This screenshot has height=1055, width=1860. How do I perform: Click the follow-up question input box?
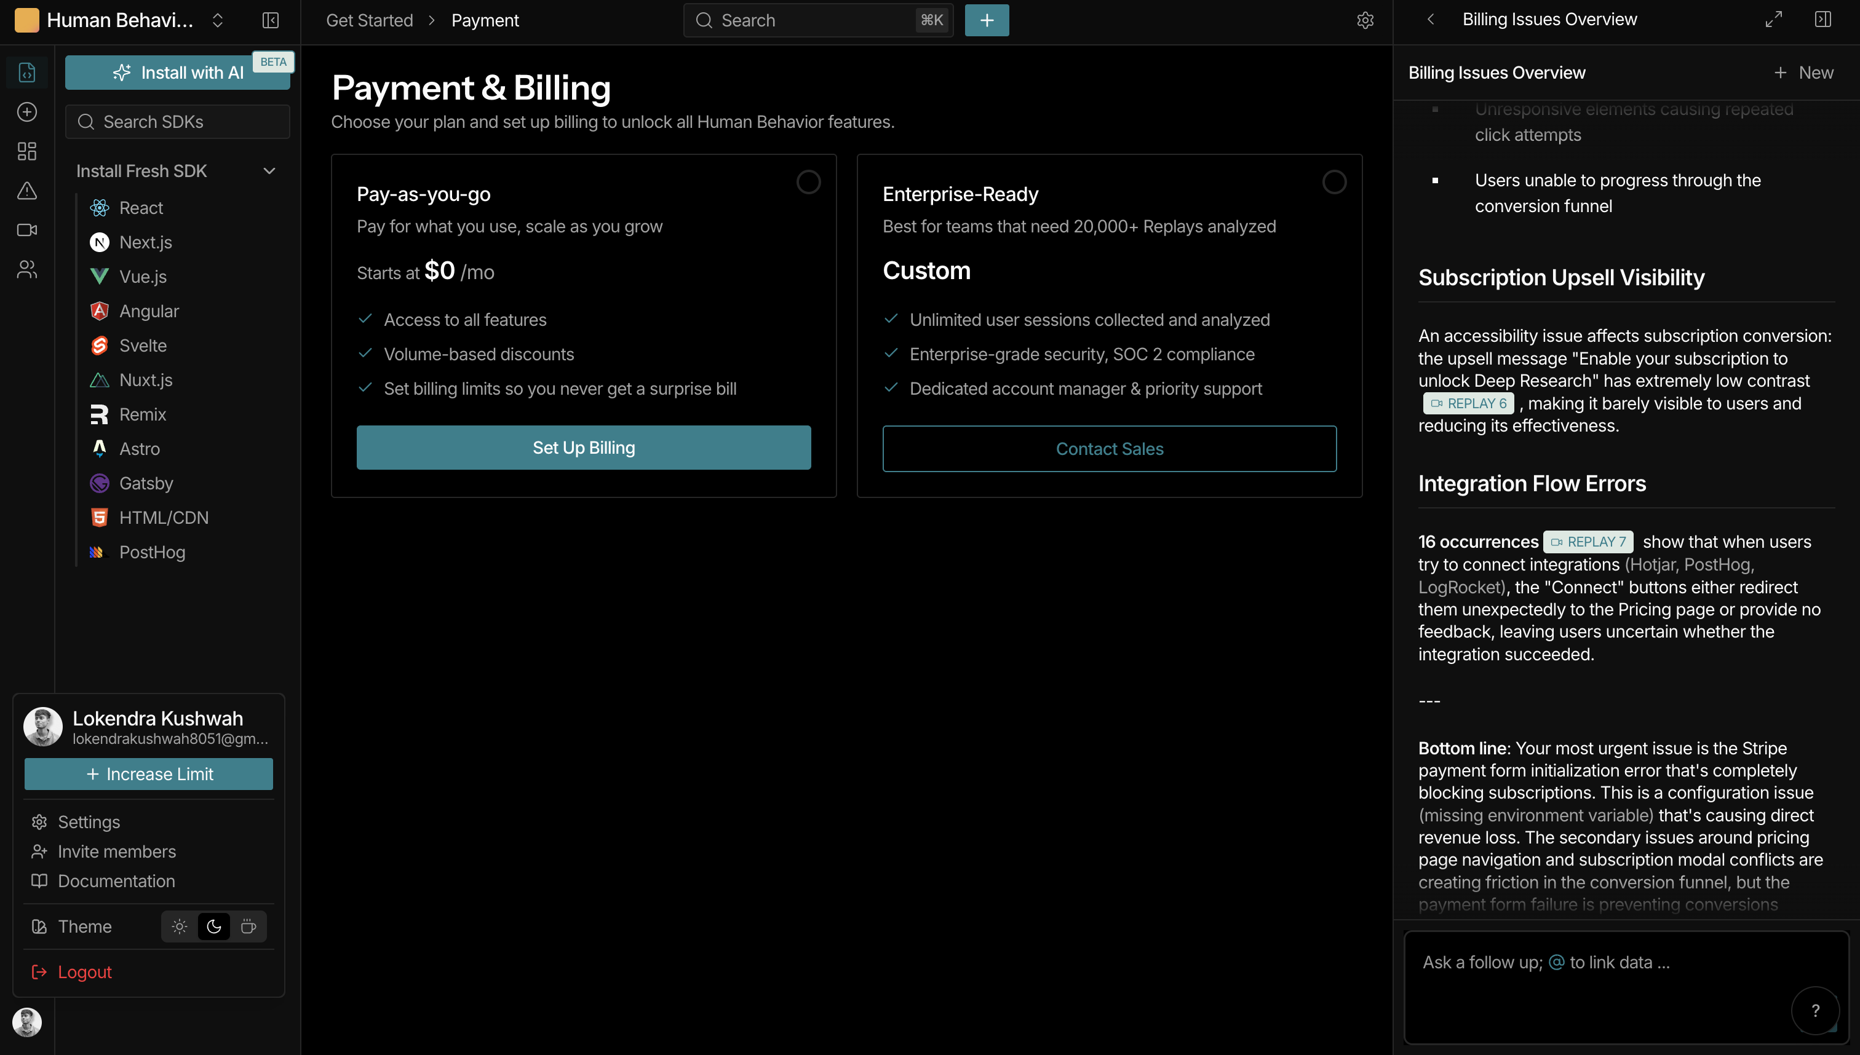(x=1627, y=987)
